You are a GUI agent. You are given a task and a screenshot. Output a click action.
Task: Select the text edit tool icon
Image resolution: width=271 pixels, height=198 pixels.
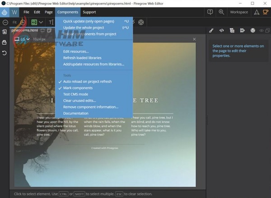pyautogui.click(x=51, y=22)
